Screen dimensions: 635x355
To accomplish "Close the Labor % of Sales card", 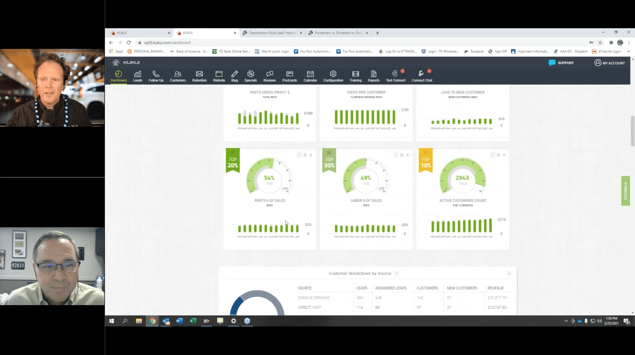I will pos(407,155).
